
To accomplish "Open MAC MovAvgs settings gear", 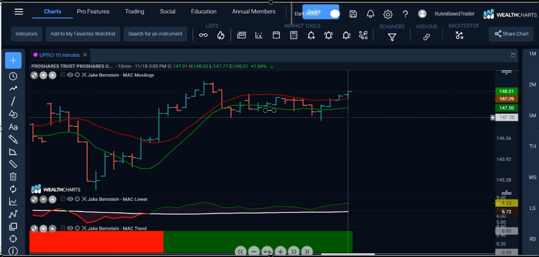I will click(77, 75).
